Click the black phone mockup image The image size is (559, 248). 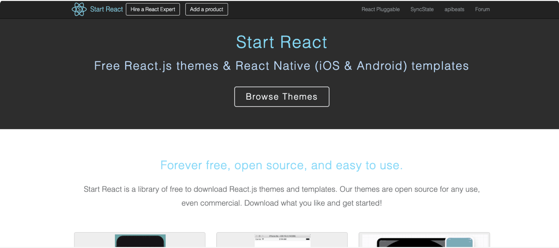(x=140, y=243)
